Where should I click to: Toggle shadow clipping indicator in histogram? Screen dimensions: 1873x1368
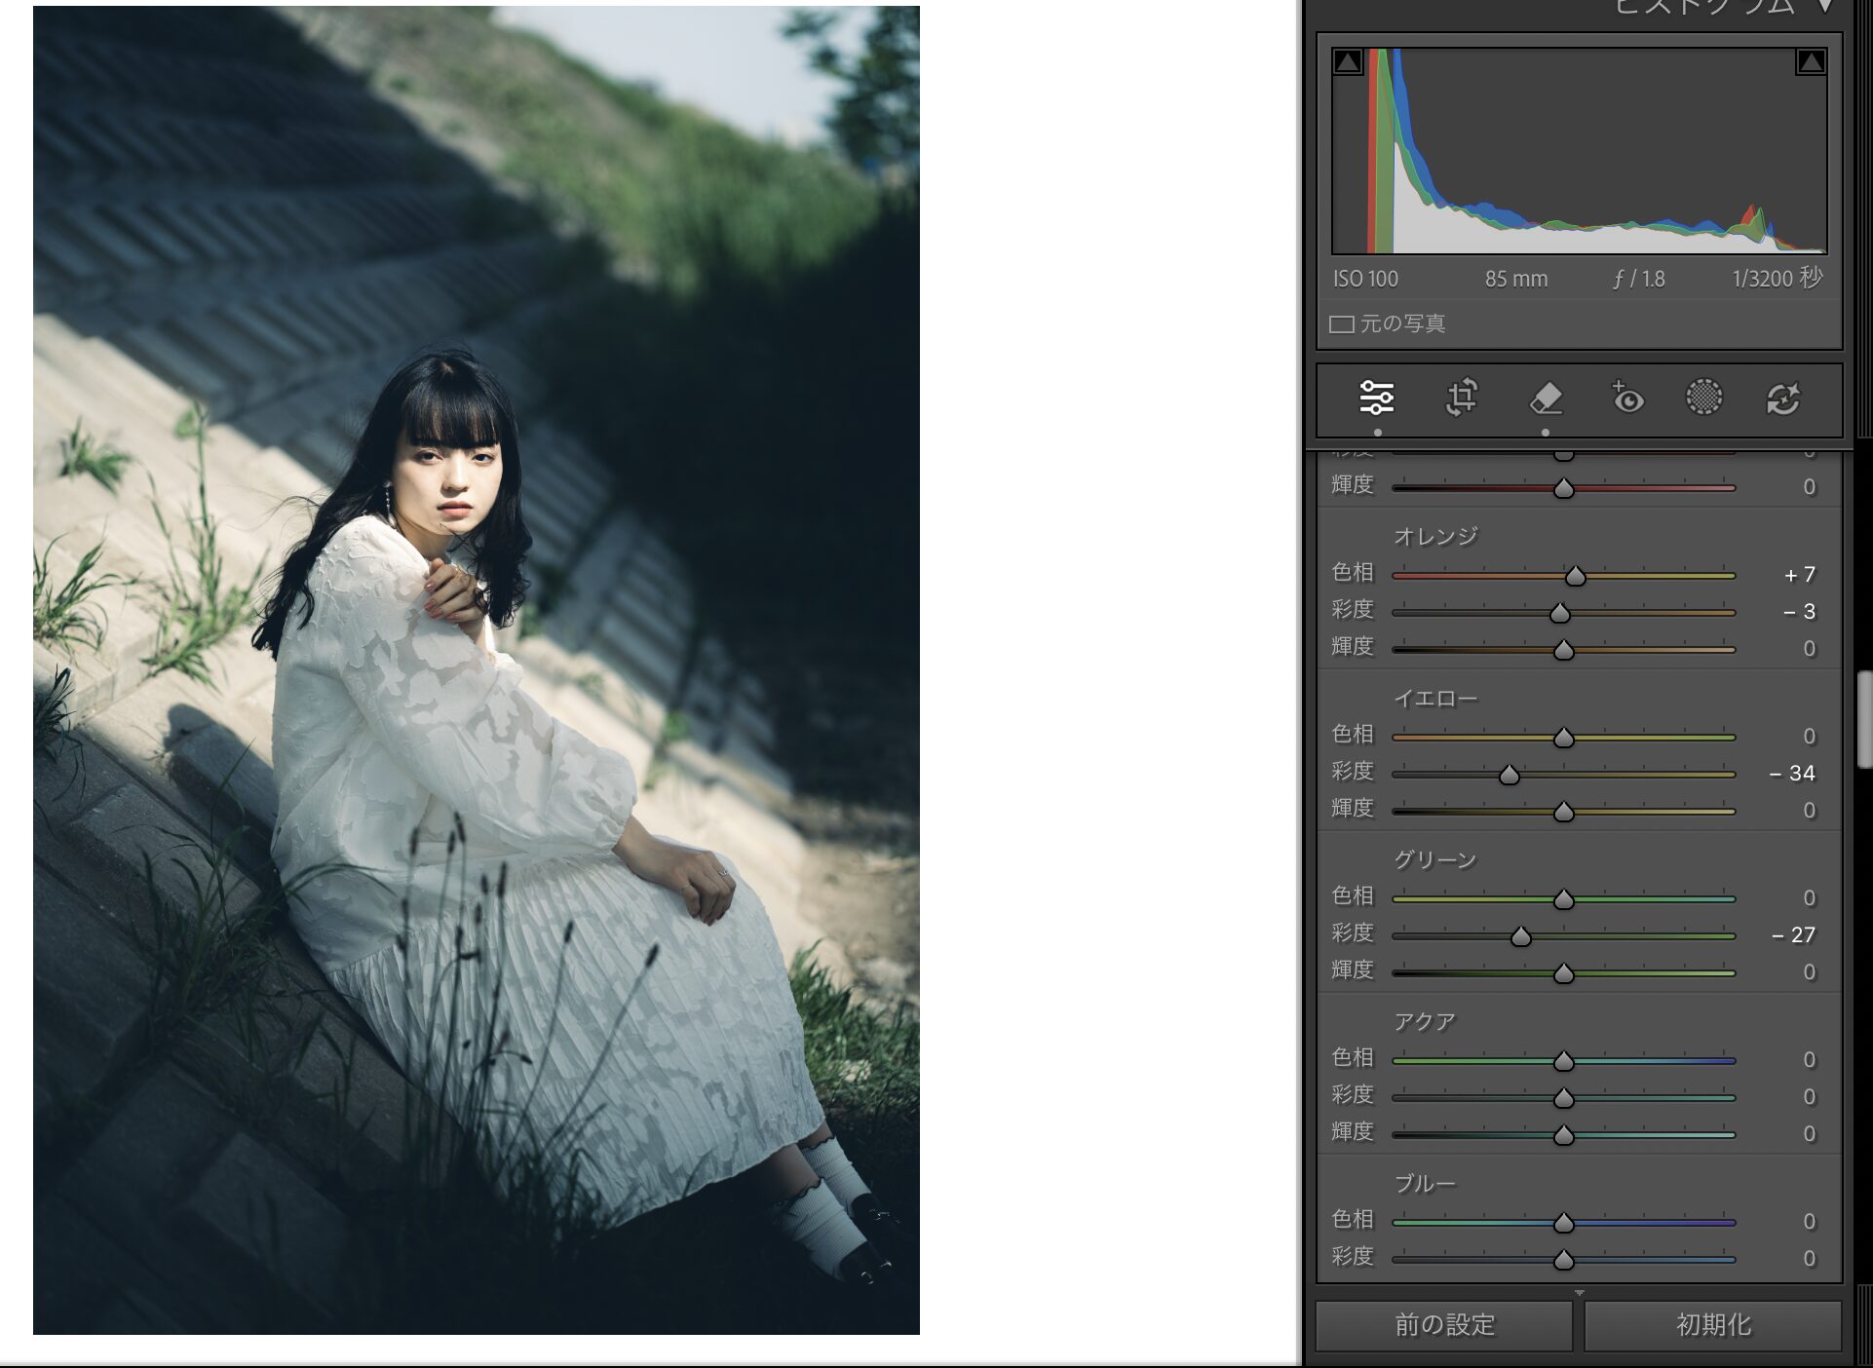[1348, 62]
